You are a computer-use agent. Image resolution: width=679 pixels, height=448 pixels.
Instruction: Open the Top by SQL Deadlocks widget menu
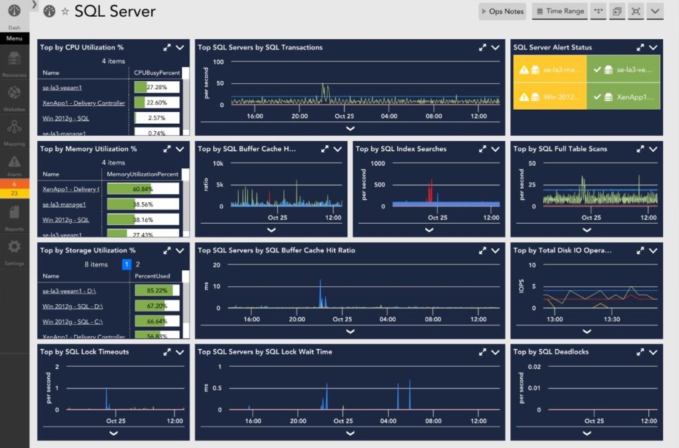click(x=653, y=352)
